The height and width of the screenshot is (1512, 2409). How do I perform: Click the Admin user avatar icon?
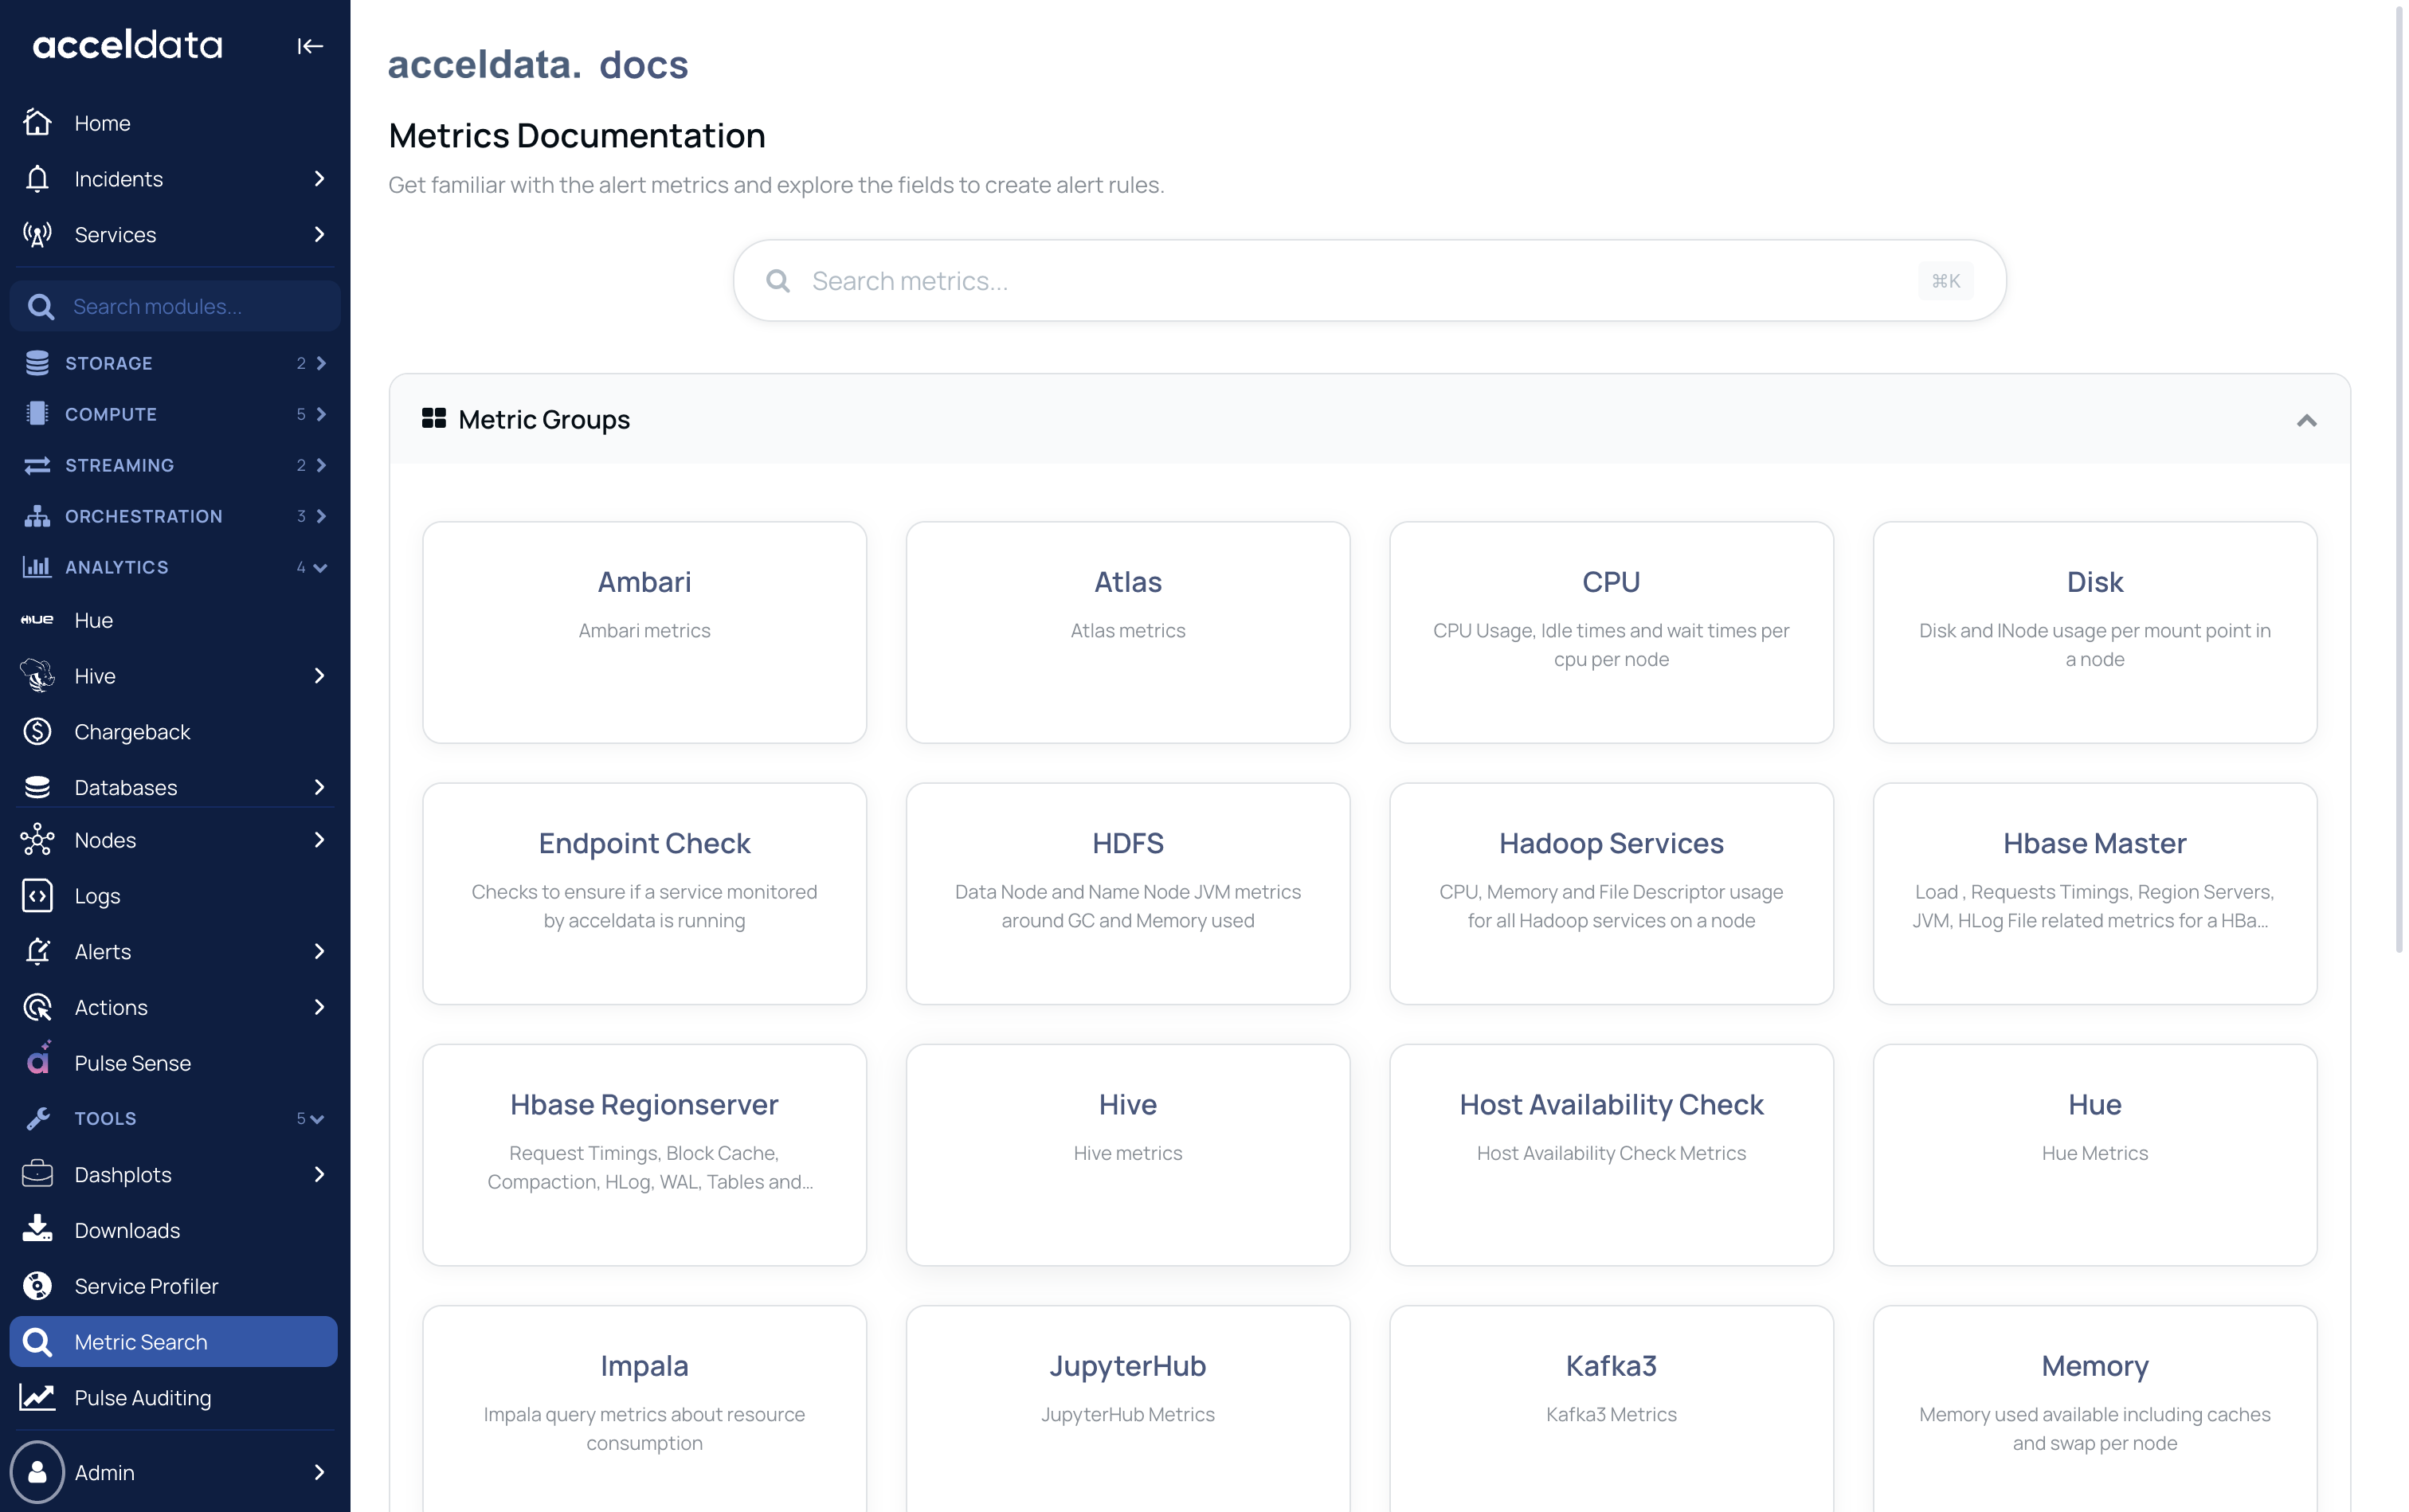pos(38,1472)
